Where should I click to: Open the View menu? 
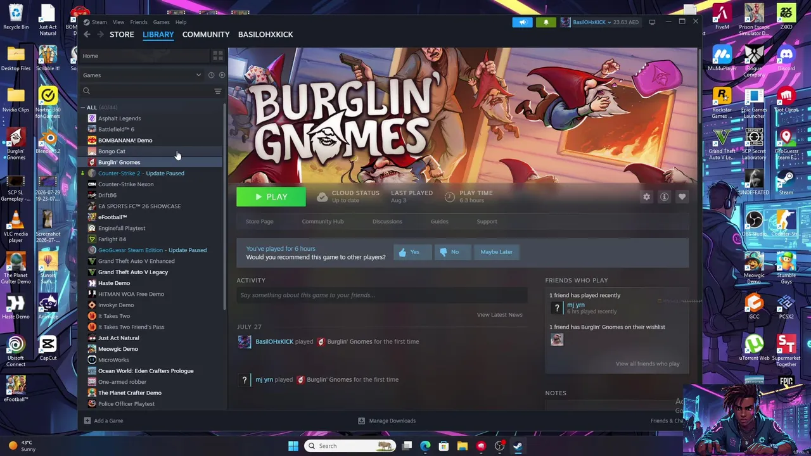click(118, 22)
